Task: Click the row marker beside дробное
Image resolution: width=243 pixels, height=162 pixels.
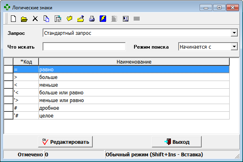Action: pyautogui.click(x=9, y=108)
